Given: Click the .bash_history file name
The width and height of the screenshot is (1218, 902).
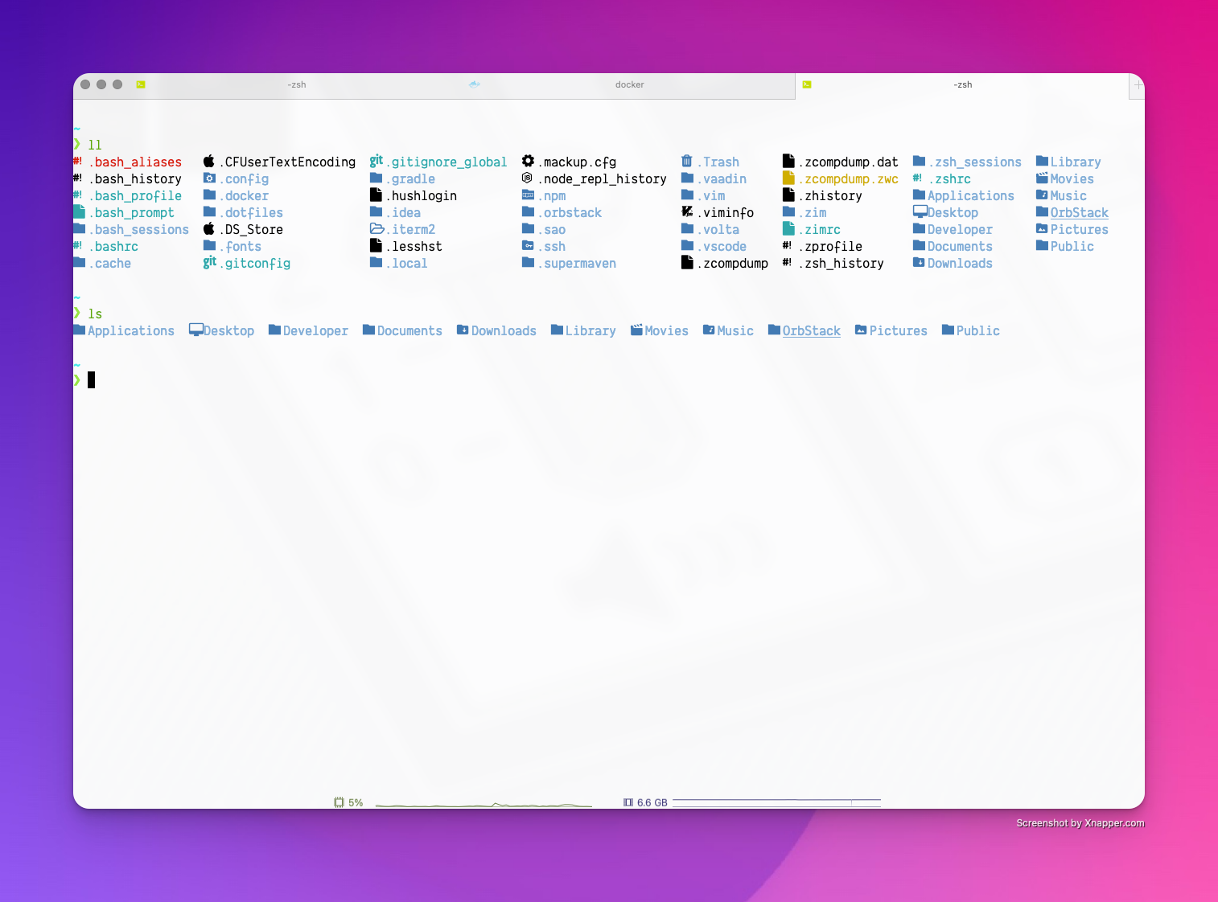Looking at the screenshot, I should tap(135, 178).
